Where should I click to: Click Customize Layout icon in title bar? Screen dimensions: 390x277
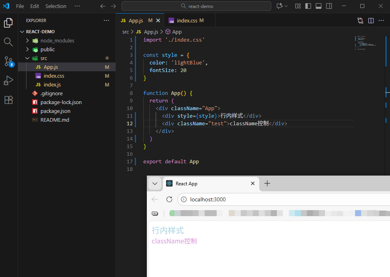(x=298, y=6)
